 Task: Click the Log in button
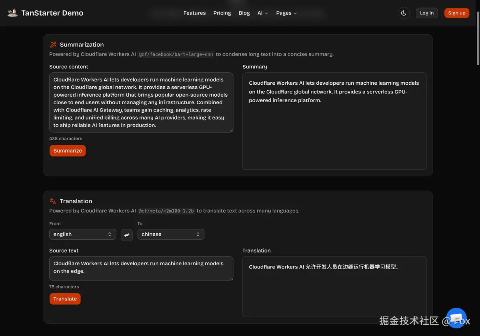(x=427, y=13)
